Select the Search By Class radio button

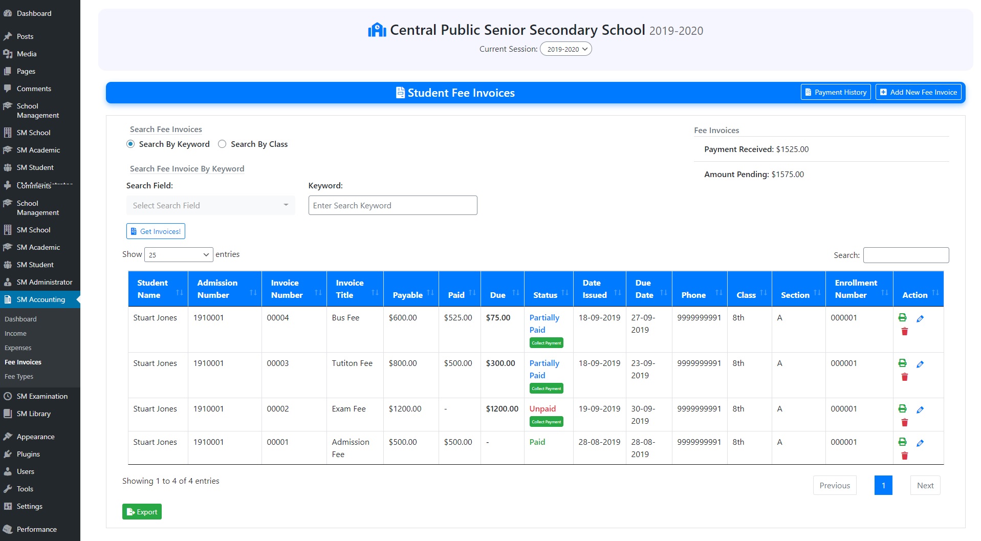click(x=222, y=144)
